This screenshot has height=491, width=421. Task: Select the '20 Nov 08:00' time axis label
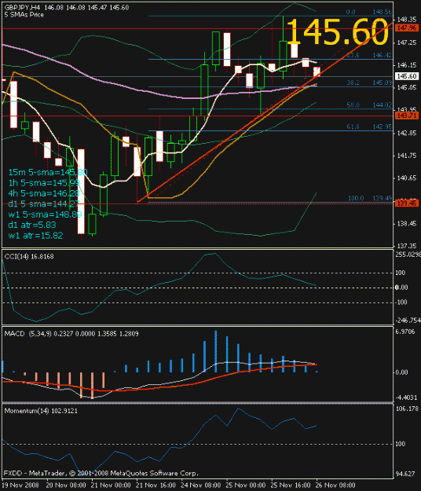tap(66, 486)
